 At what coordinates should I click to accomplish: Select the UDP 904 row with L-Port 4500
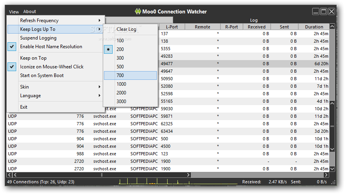tap(168, 146)
